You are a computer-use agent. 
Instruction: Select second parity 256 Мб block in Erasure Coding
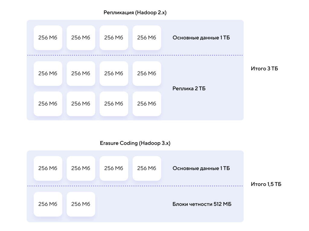coord(81,204)
